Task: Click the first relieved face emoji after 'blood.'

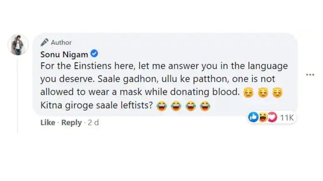Action: [x=248, y=93]
